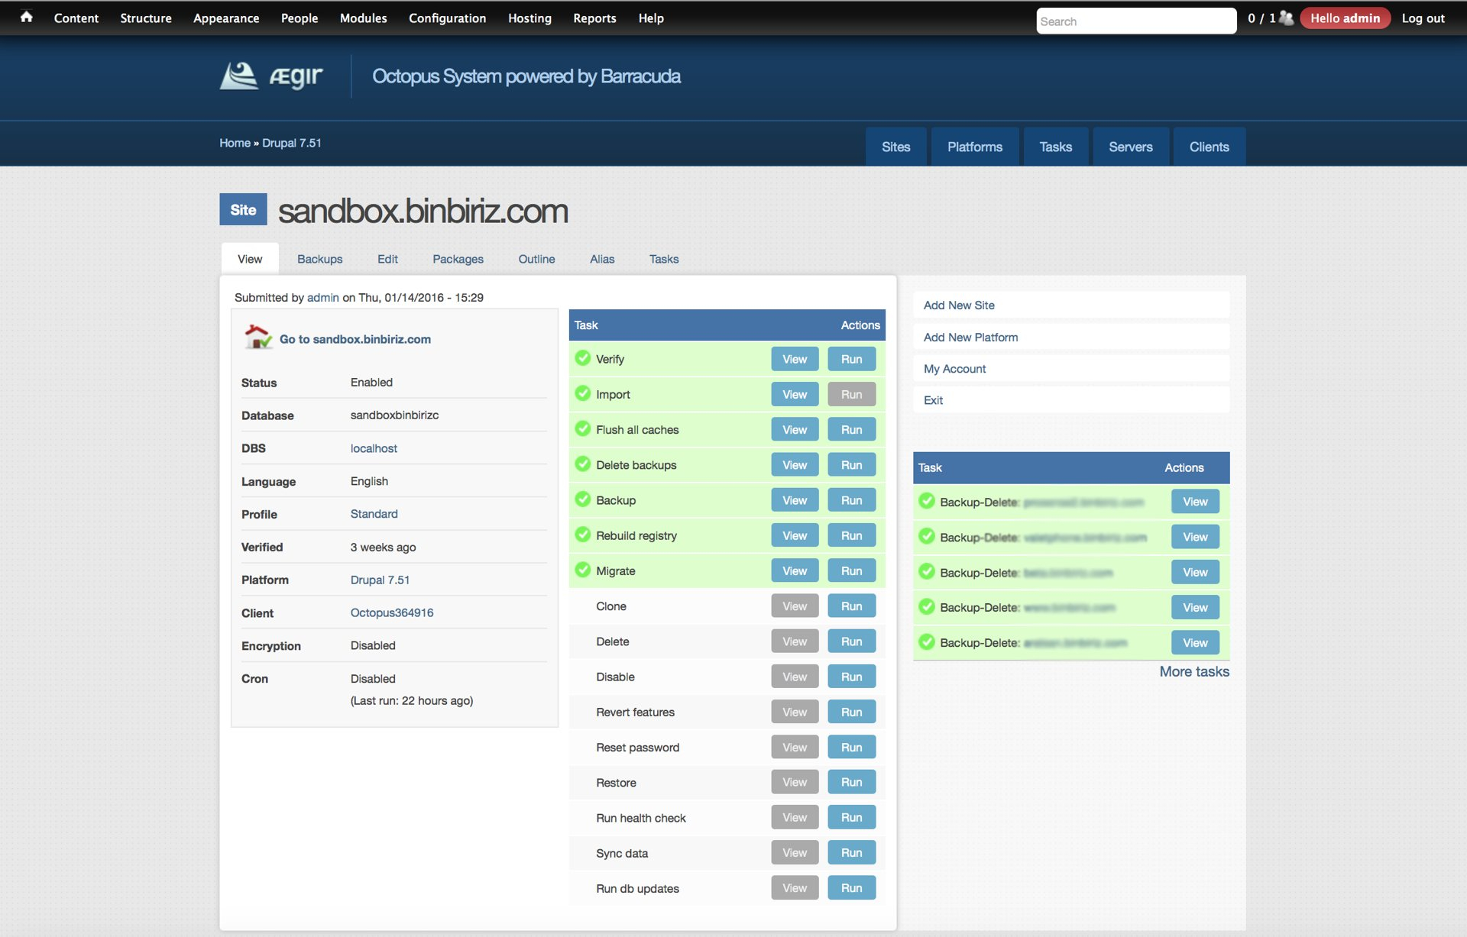Run the Reset password task
The image size is (1467, 937).
(x=851, y=747)
